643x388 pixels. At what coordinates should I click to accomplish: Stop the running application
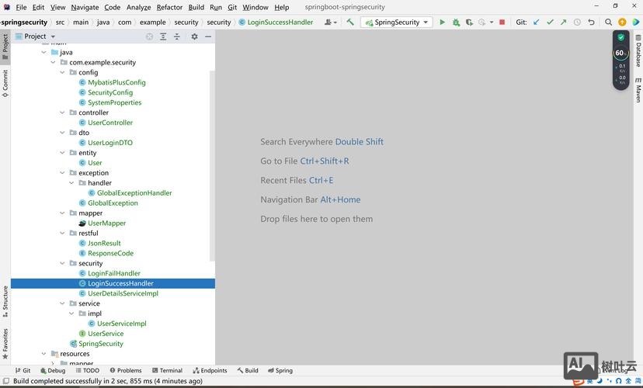[x=502, y=23]
